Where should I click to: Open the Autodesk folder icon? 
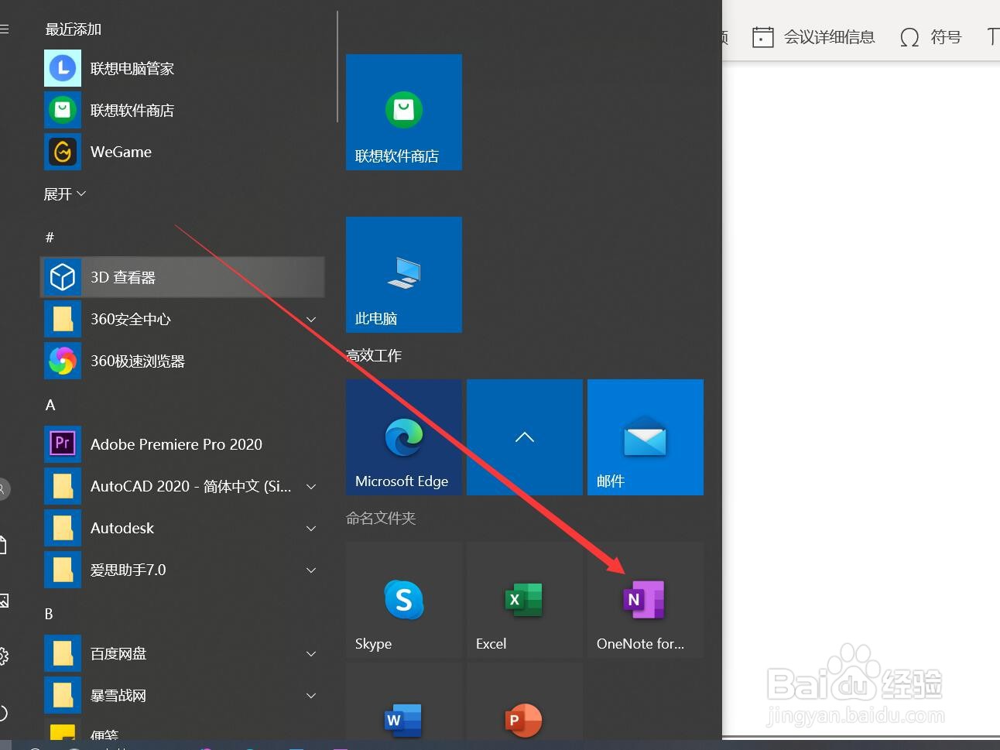click(x=63, y=528)
